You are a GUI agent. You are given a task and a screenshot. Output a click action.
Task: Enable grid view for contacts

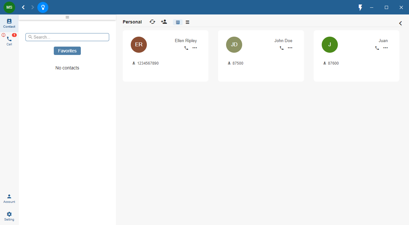(178, 22)
